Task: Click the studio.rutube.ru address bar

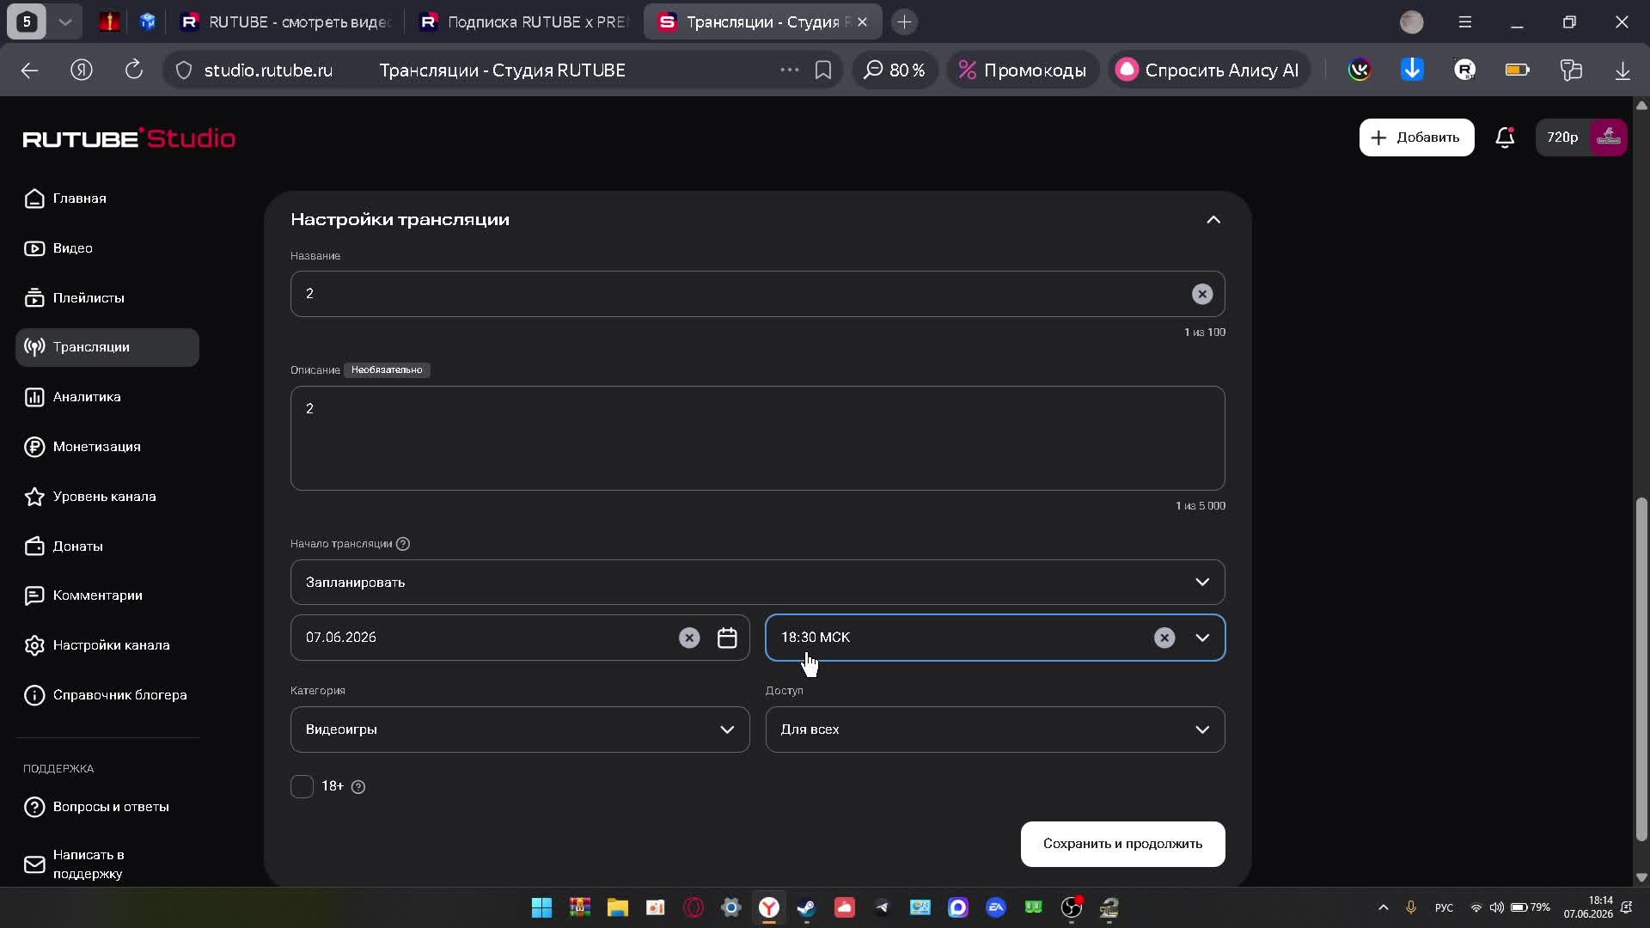Action: point(268,70)
